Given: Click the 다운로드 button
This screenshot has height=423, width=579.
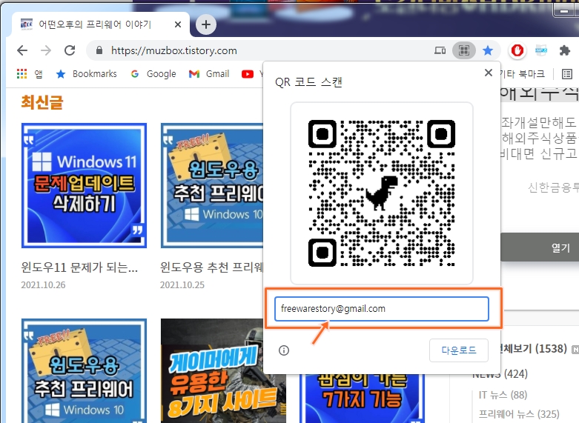Looking at the screenshot, I should point(459,350).
